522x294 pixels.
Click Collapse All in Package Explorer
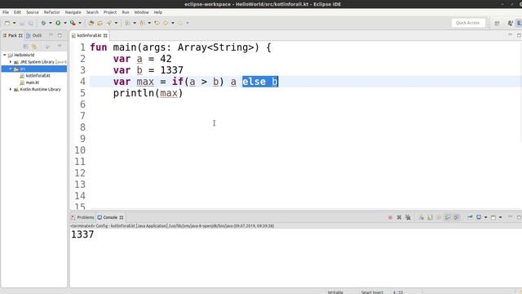pos(25,47)
